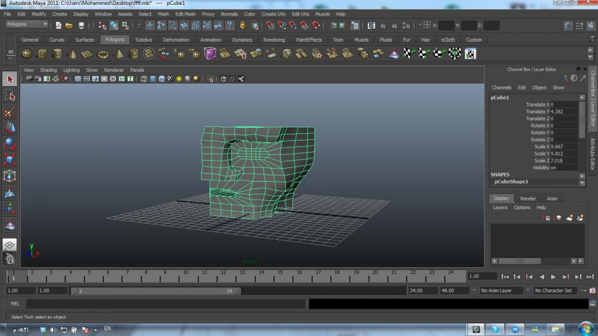Open the No Anim Layer dropdown
598x336 pixels.
point(501,291)
